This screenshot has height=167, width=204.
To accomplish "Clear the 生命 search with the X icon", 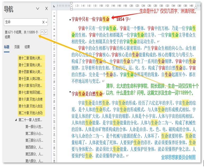I will [x=43, y=22].
